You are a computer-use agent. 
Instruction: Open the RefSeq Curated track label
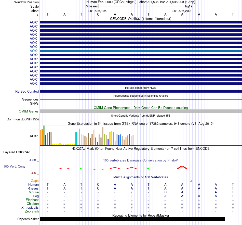point(27,92)
